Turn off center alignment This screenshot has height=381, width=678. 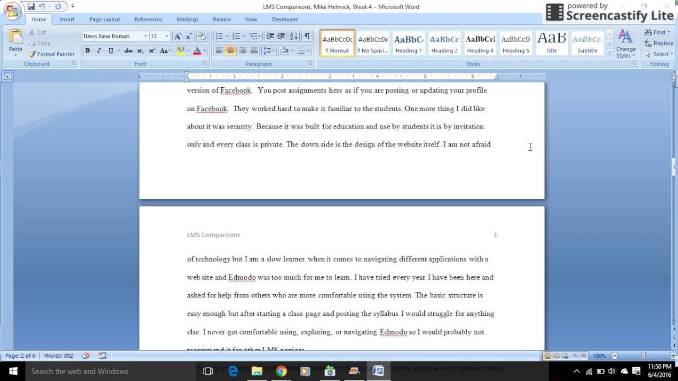(230, 51)
